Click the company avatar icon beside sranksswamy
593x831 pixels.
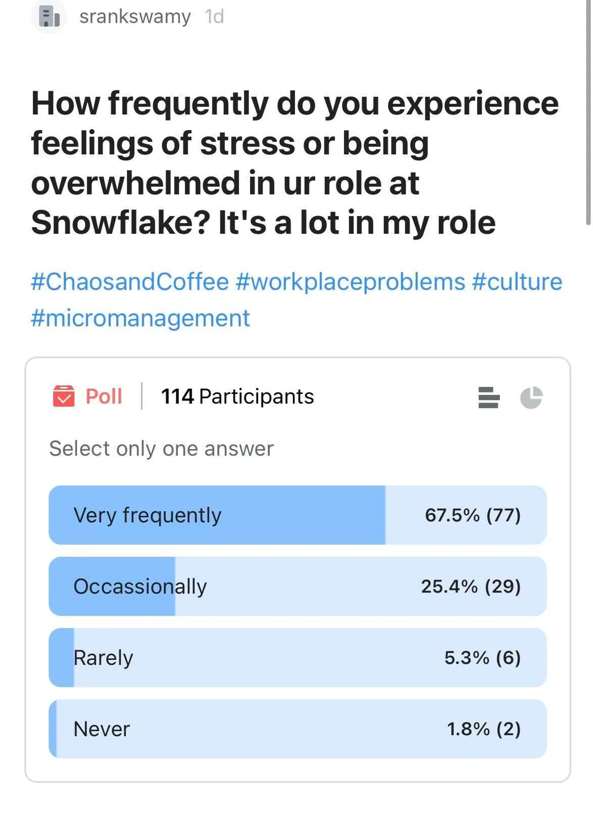pyautogui.click(x=48, y=16)
